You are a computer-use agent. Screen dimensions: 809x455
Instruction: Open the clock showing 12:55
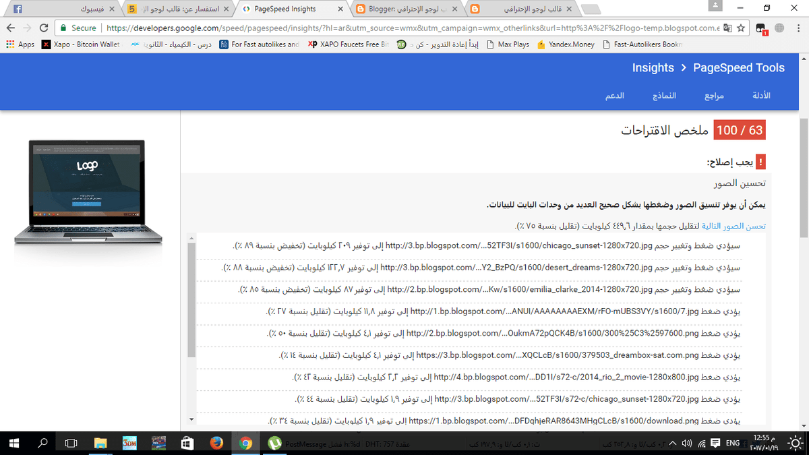[x=764, y=443]
